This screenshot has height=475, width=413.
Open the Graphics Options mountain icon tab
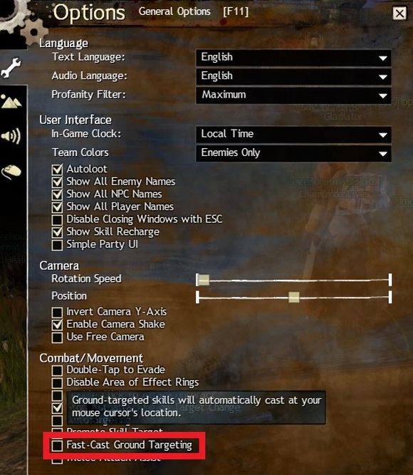coord(11,102)
